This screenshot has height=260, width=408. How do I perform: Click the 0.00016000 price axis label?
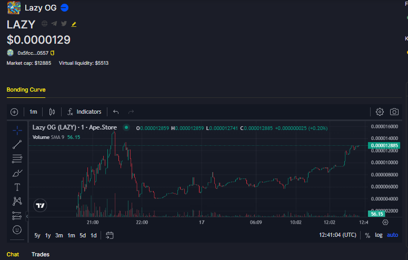tap(384, 127)
